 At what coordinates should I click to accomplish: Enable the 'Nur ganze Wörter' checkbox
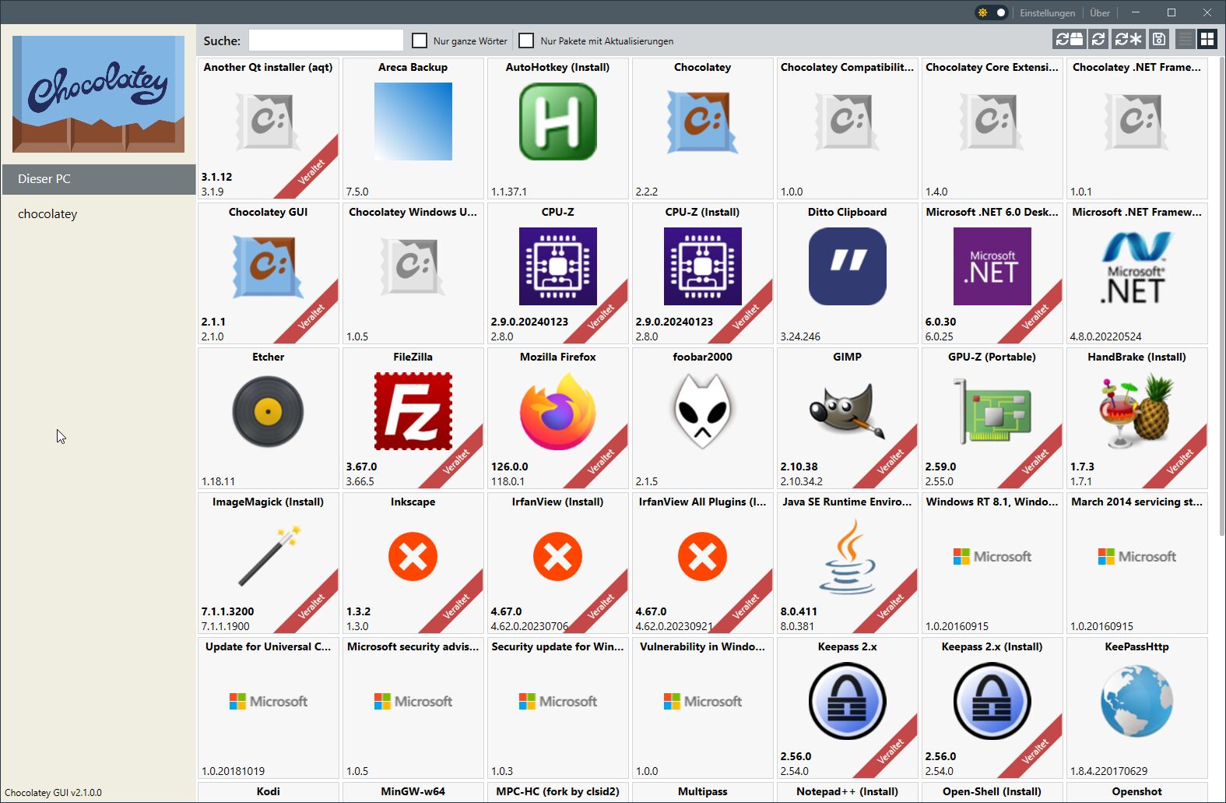coord(420,41)
